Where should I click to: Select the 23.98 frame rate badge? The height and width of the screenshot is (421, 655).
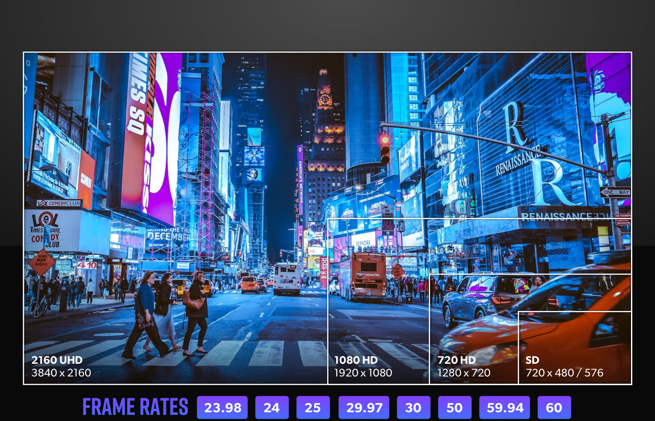point(222,407)
